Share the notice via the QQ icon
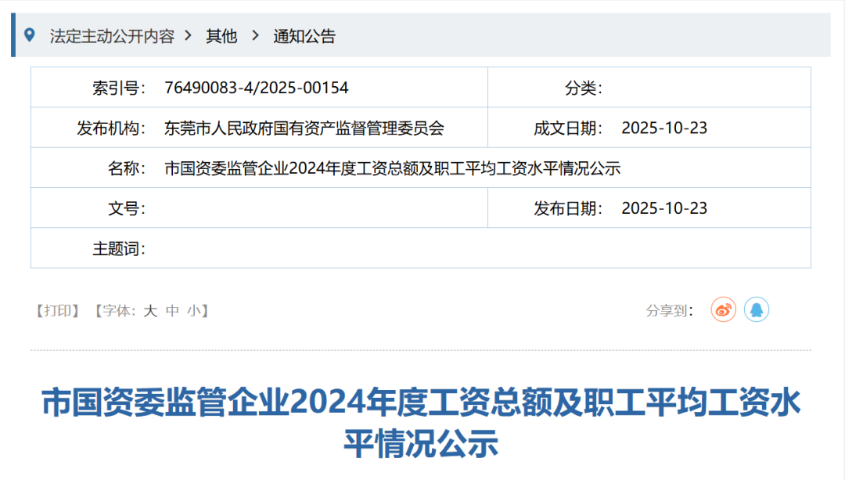The height and width of the screenshot is (480, 845). click(x=757, y=310)
